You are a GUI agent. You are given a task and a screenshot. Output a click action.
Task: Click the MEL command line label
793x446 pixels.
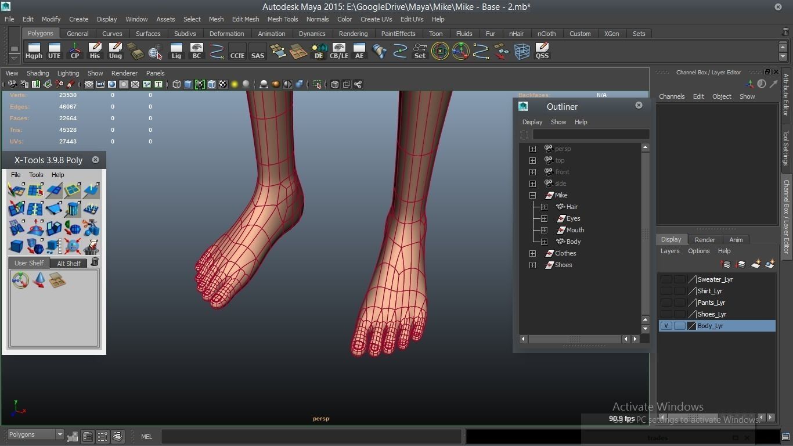pos(146,437)
